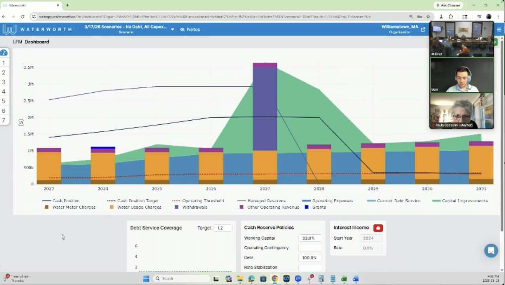Select step 3 in left sidebar
Screen dimensions: 505x285
point(4,82)
